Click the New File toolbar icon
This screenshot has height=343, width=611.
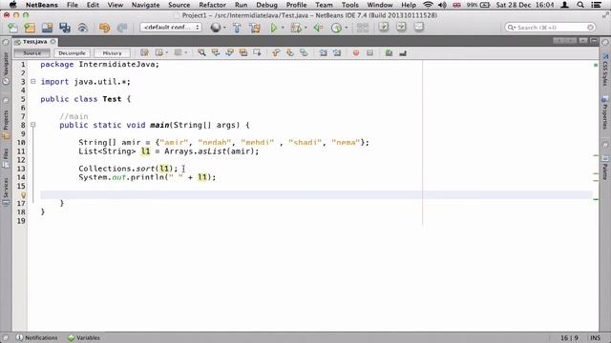[x=12, y=28]
